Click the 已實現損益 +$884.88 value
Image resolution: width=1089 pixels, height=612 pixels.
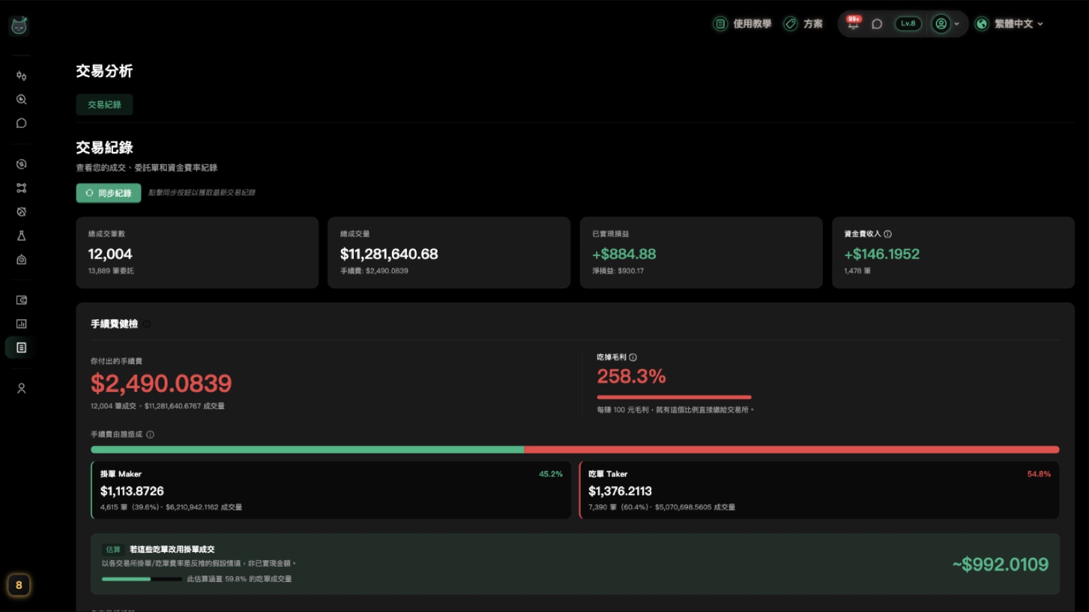[624, 254]
